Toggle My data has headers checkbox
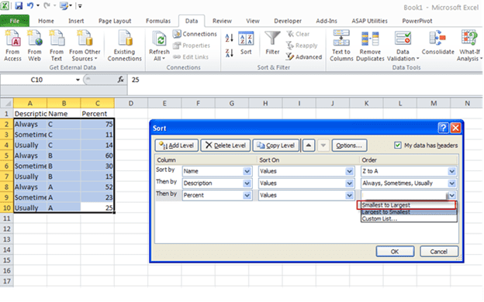Image resolution: width=484 pixels, height=302 pixels. [398, 145]
